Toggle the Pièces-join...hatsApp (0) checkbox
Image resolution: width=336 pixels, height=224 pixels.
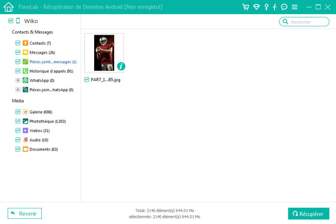point(18,90)
